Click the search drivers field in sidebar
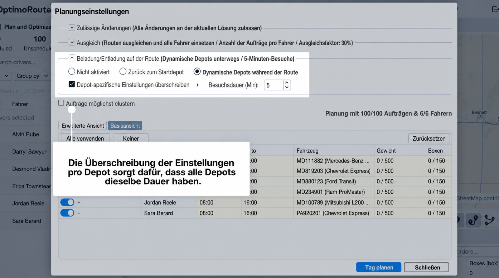 click(x=25, y=62)
